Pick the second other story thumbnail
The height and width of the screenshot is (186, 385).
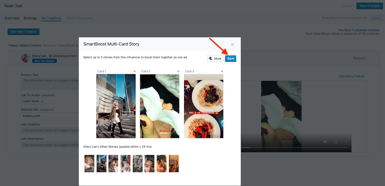pyautogui.click(x=102, y=164)
